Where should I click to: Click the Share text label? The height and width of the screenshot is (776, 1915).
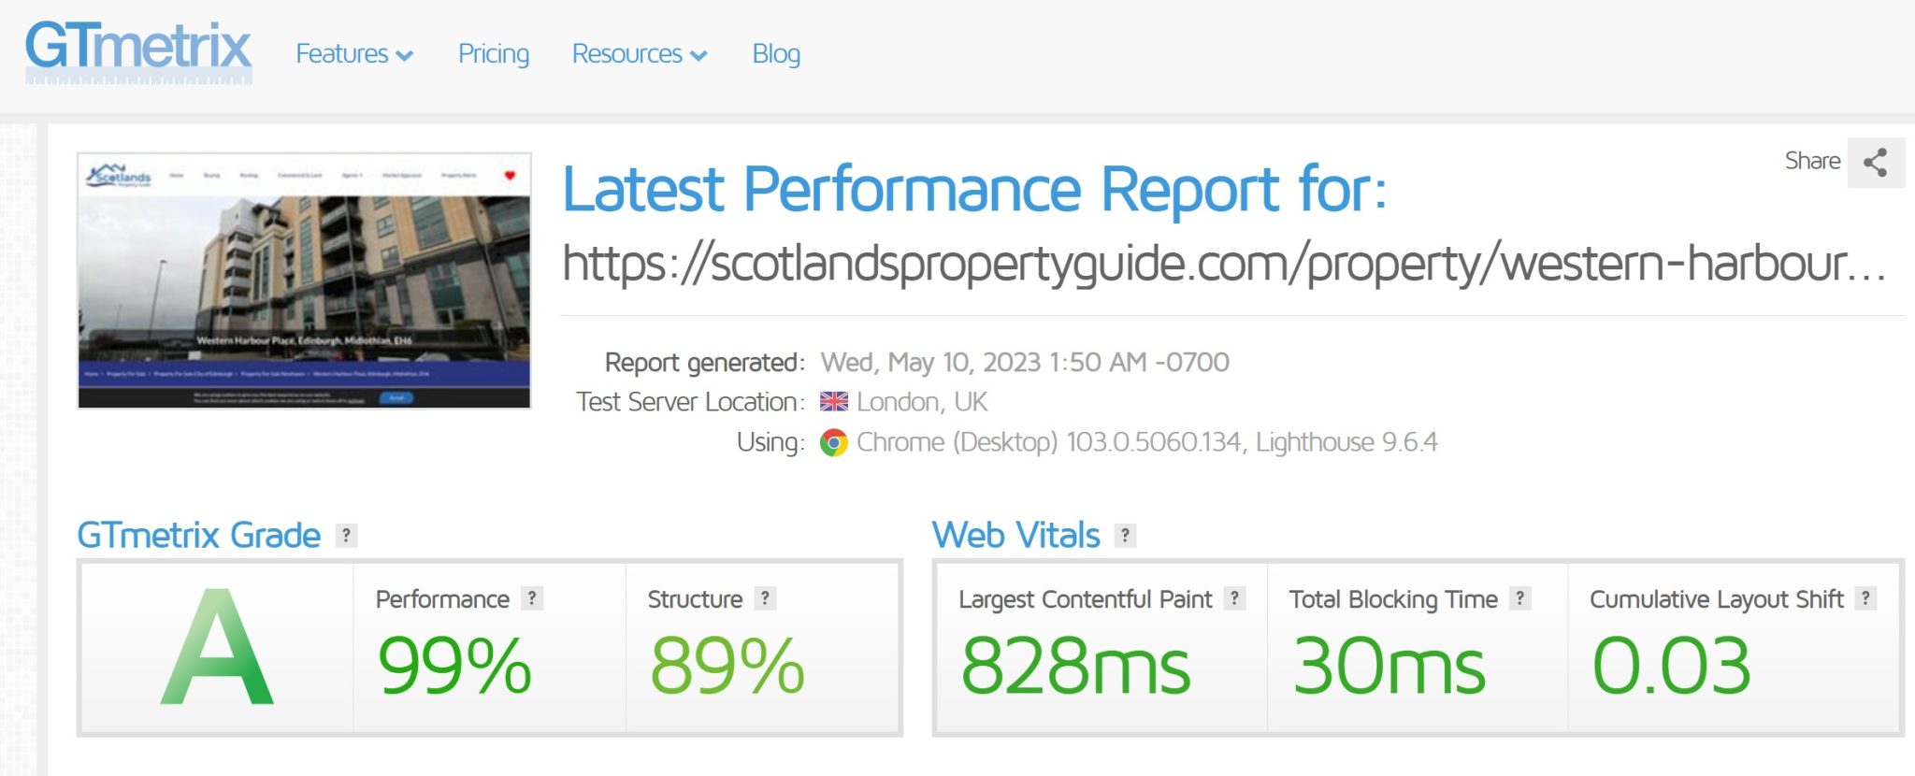pos(1811,161)
